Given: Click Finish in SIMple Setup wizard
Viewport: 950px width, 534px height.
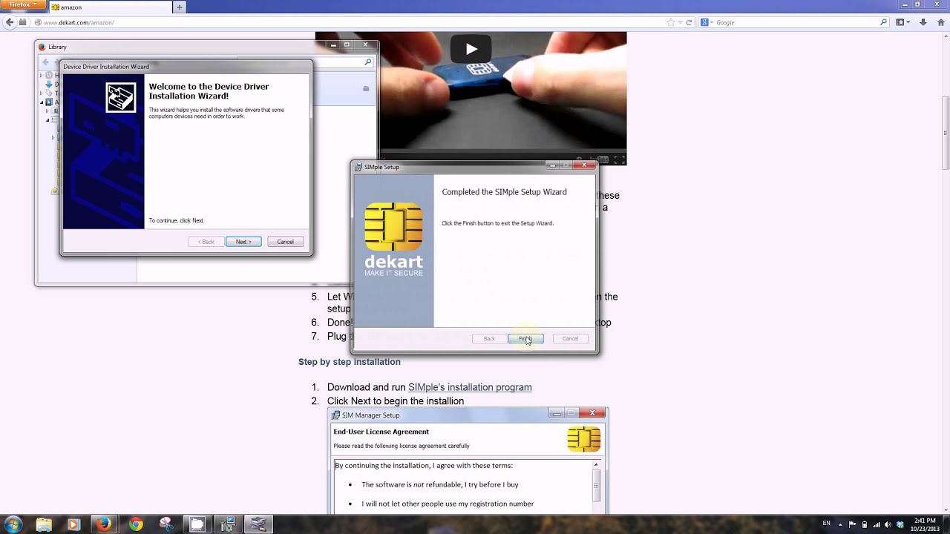Looking at the screenshot, I should [x=525, y=338].
